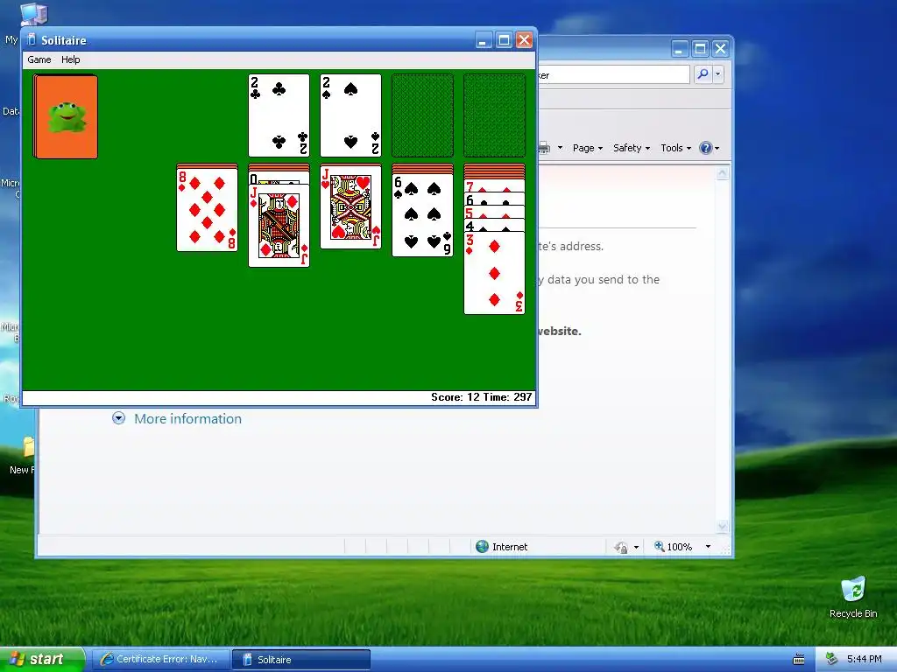Select the Jack of diamonds card
This screenshot has width=897, height=672.
click(x=279, y=226)
